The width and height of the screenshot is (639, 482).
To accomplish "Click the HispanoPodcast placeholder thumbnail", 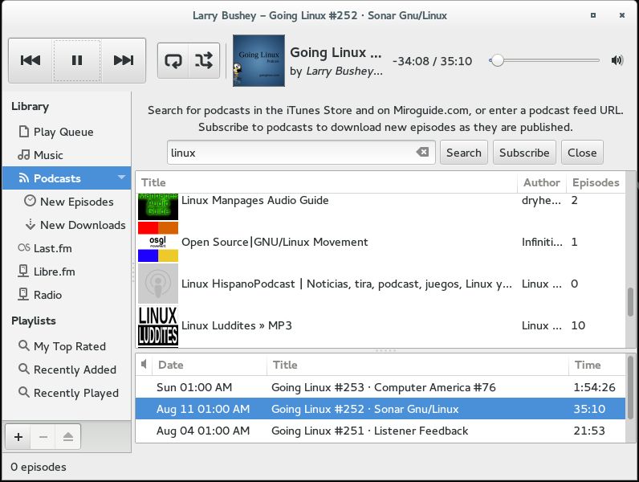I will point(157,284).
